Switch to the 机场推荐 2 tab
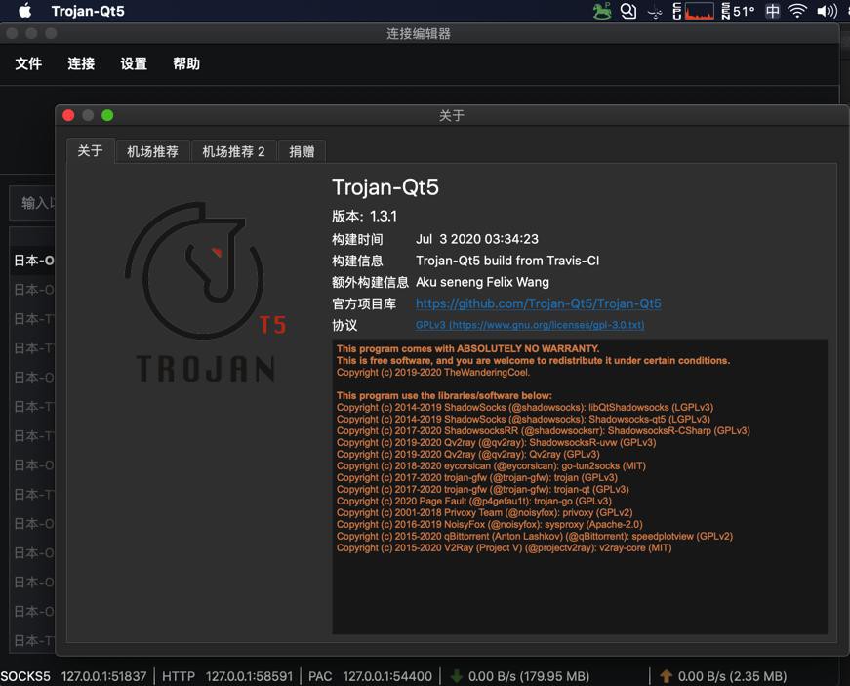 click(x=233, y=151)
